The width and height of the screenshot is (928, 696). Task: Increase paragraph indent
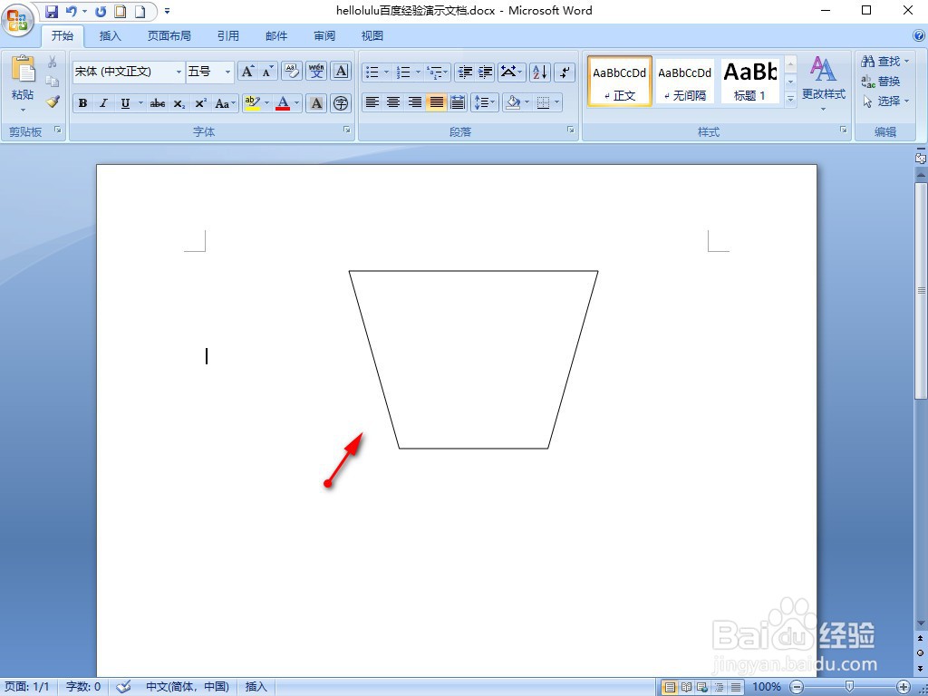[486, 72]
